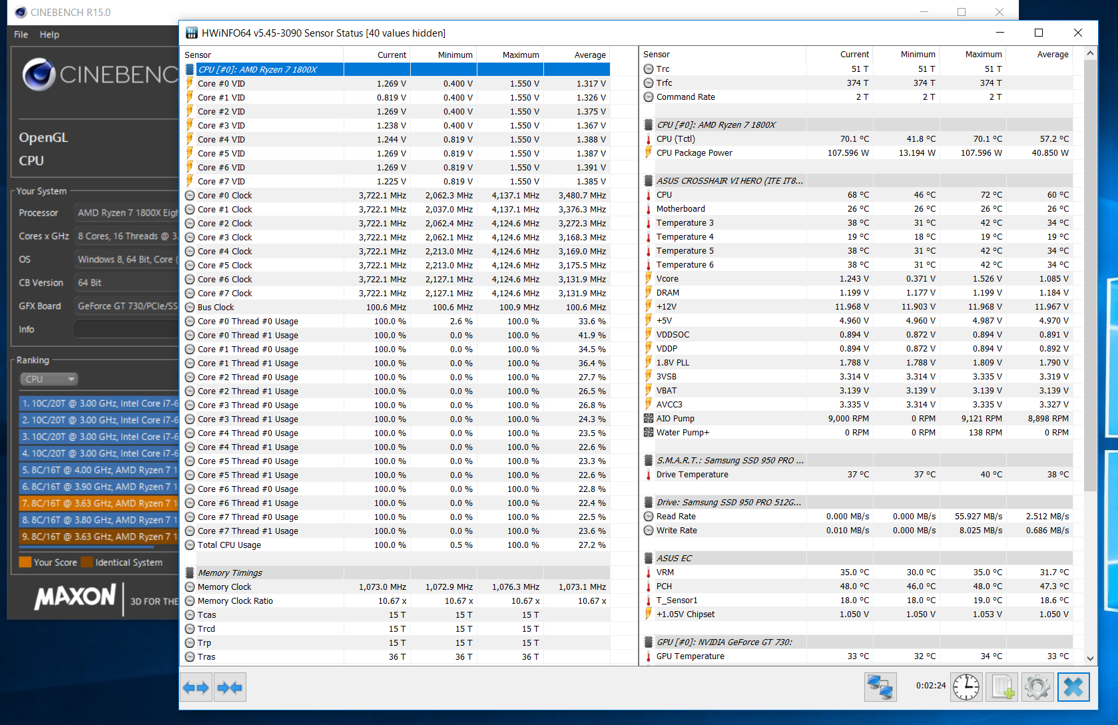Select the Write Rate sensor row
This screenshot has height=725, width=1118.
(857, 530)
